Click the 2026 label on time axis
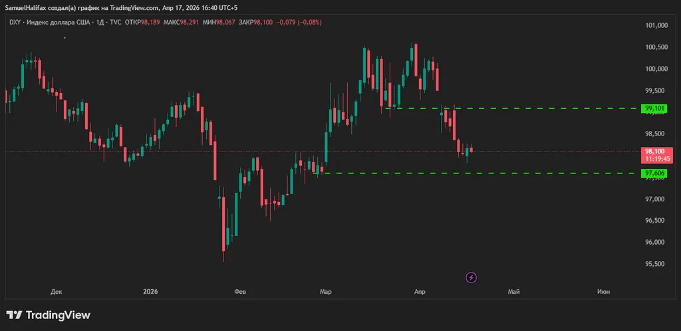Screen dimensions: 681x331 [150, 292]
